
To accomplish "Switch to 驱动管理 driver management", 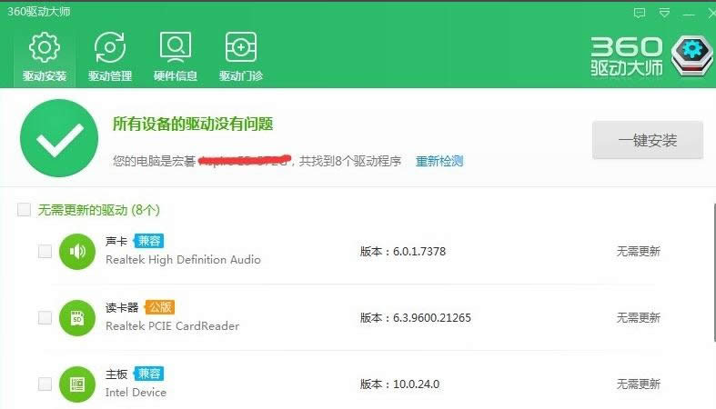I will 110,55.
